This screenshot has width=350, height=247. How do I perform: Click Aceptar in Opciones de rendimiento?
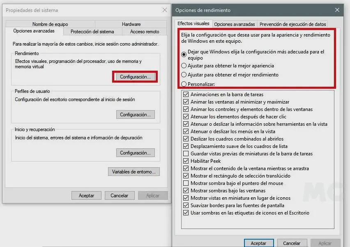(258, 243)
